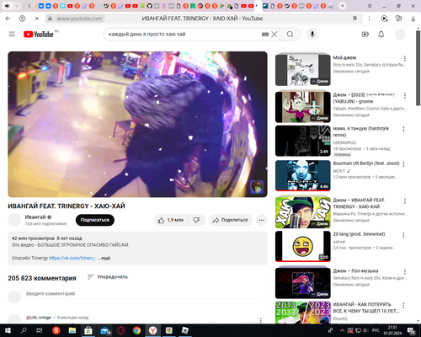Go to YouTube home via logo
The height and width of the screenshot is (337, 421).
tap(39, 35)
